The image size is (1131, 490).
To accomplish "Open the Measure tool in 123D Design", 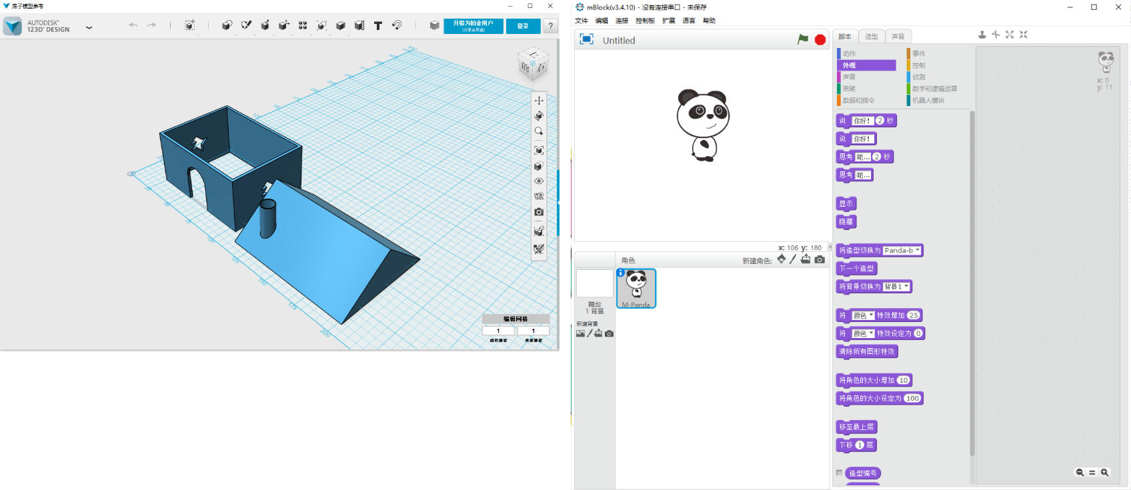I will (359, 25).
